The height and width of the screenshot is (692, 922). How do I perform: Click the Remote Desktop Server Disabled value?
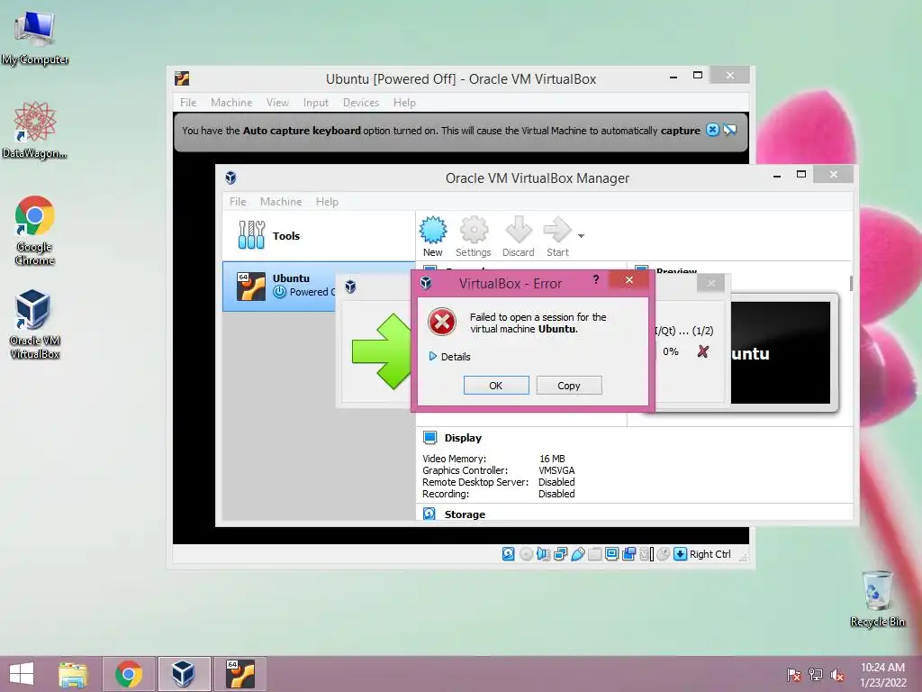(556, 482)
